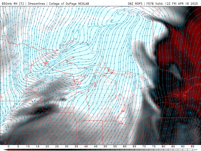This screenshot has height=151, width=201.
Task: Click the "06Z RDPS" model run label
Action: coord(135,4)
